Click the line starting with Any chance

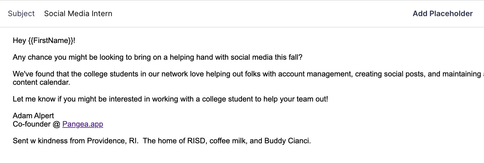(90, 57)
